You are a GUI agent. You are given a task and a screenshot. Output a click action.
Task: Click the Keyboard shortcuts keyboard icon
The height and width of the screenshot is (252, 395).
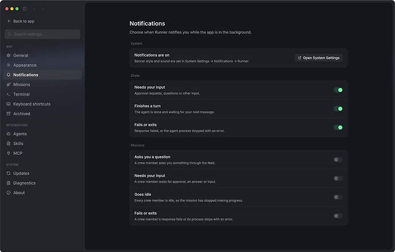(9, 104)
